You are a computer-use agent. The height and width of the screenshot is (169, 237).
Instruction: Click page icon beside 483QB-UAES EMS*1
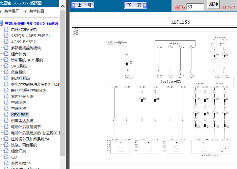[x=6, y=35]
